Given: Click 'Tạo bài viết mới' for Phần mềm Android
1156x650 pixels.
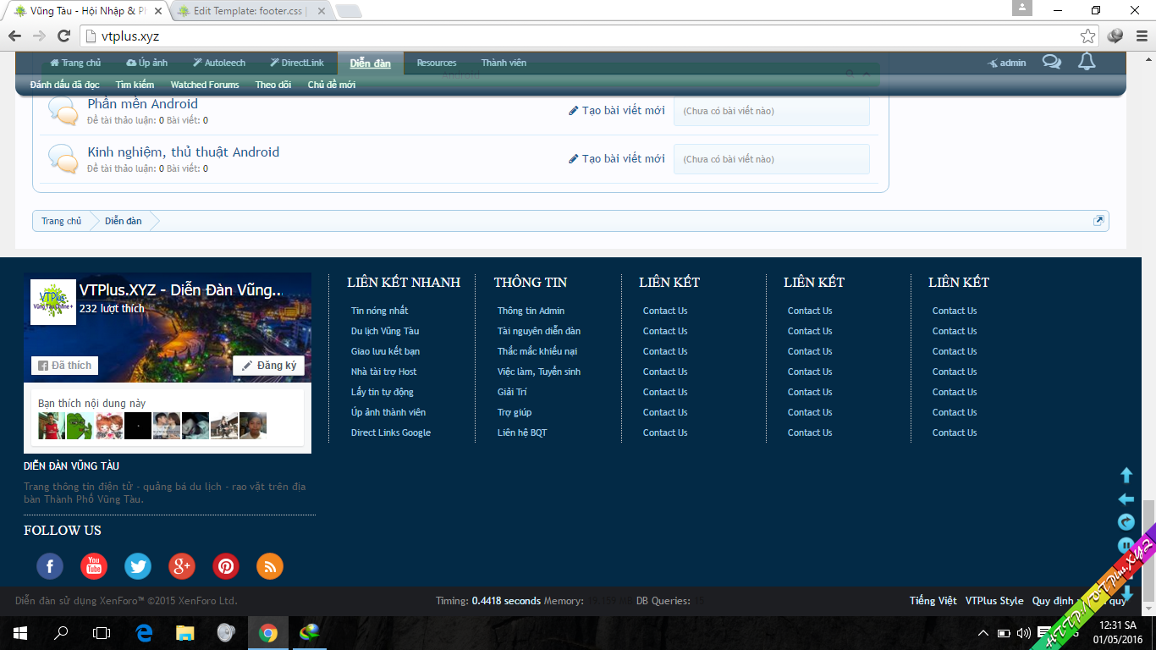Looking at the screenshot, I should coord(617,111).
